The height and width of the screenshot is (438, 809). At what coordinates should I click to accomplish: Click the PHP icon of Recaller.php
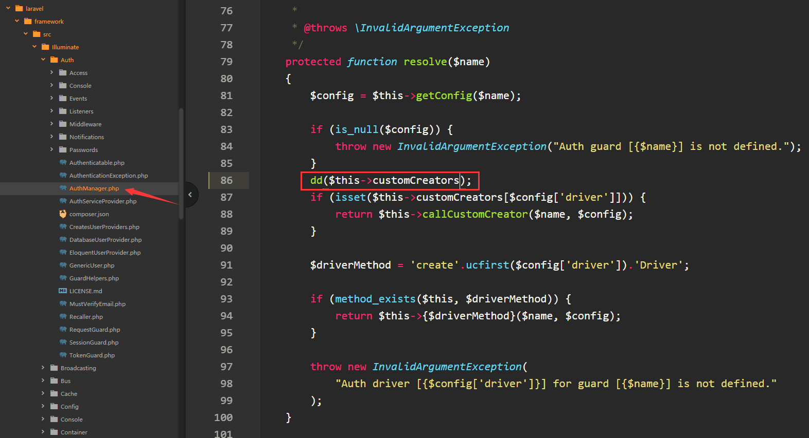coord(63,316)
